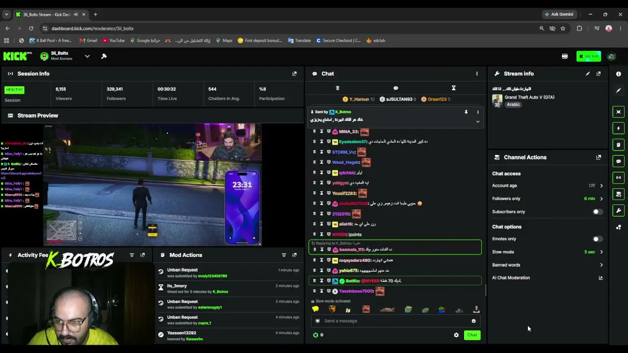Expand the Slow mode setting
Screen dimensions: 628x353
point(602,252)
